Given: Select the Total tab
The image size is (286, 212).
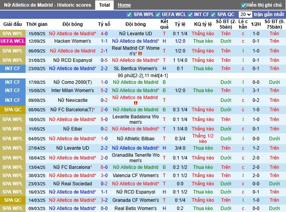Looking at the screenshot, I should (104, 5).
